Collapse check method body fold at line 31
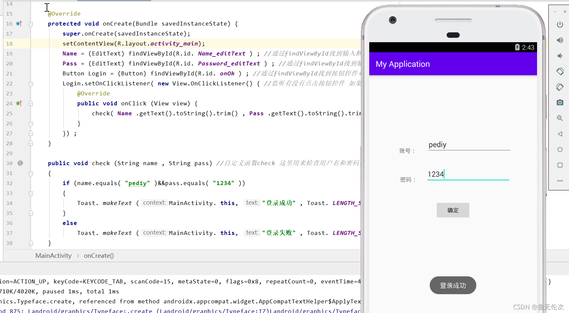The image size is (569, 313). (31, 173)
